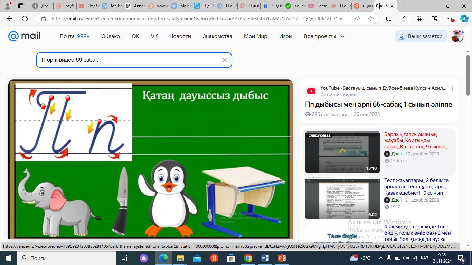Add this page to favorites
472x265 pixels.
371,19
